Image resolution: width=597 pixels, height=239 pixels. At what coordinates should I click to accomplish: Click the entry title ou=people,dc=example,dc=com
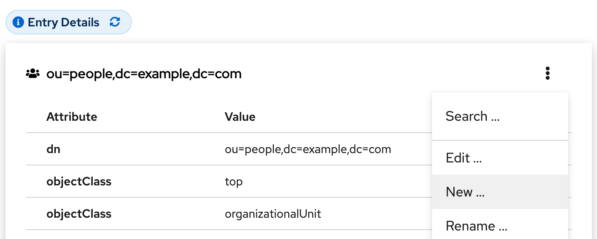(x=144, y=74)
